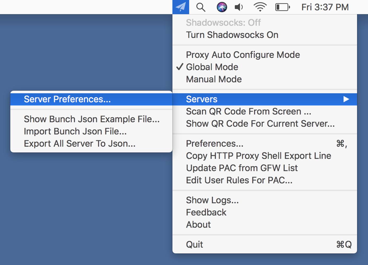Select Proxy Auto Configure Mode
The image size is (368, 265).
[x=243, y=55]
